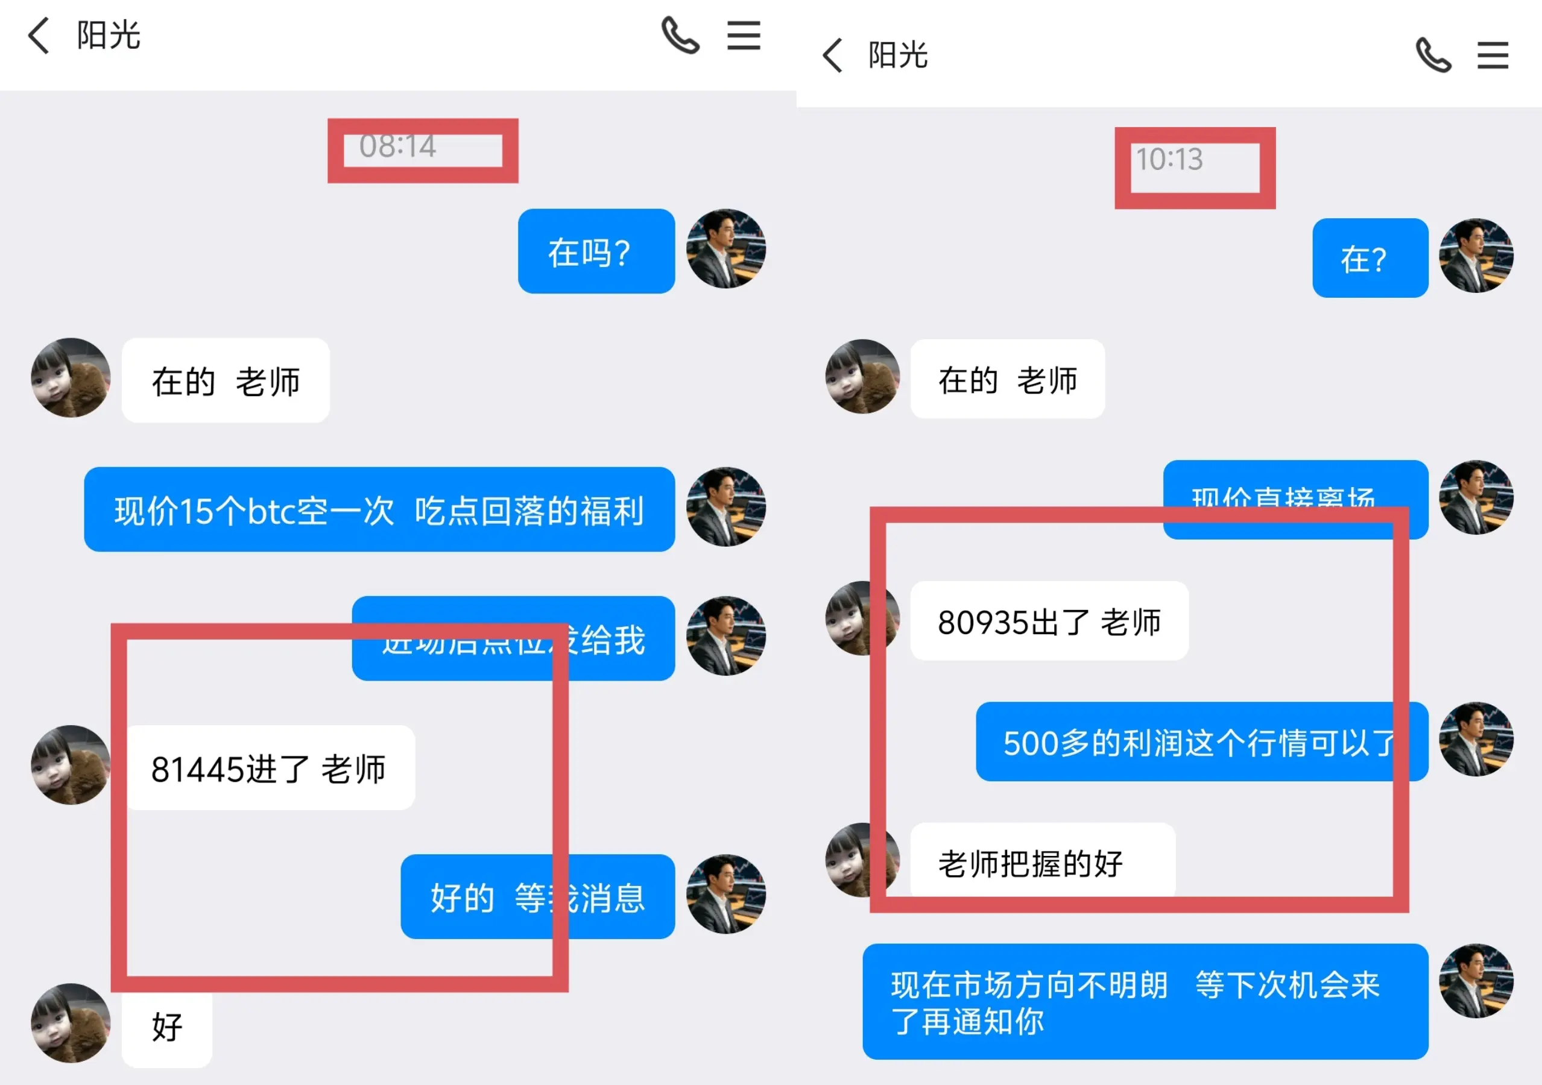Select the "81445进了 老师" message bubble
This screenshot has height=1085, width=1542.
click(268, 767)
